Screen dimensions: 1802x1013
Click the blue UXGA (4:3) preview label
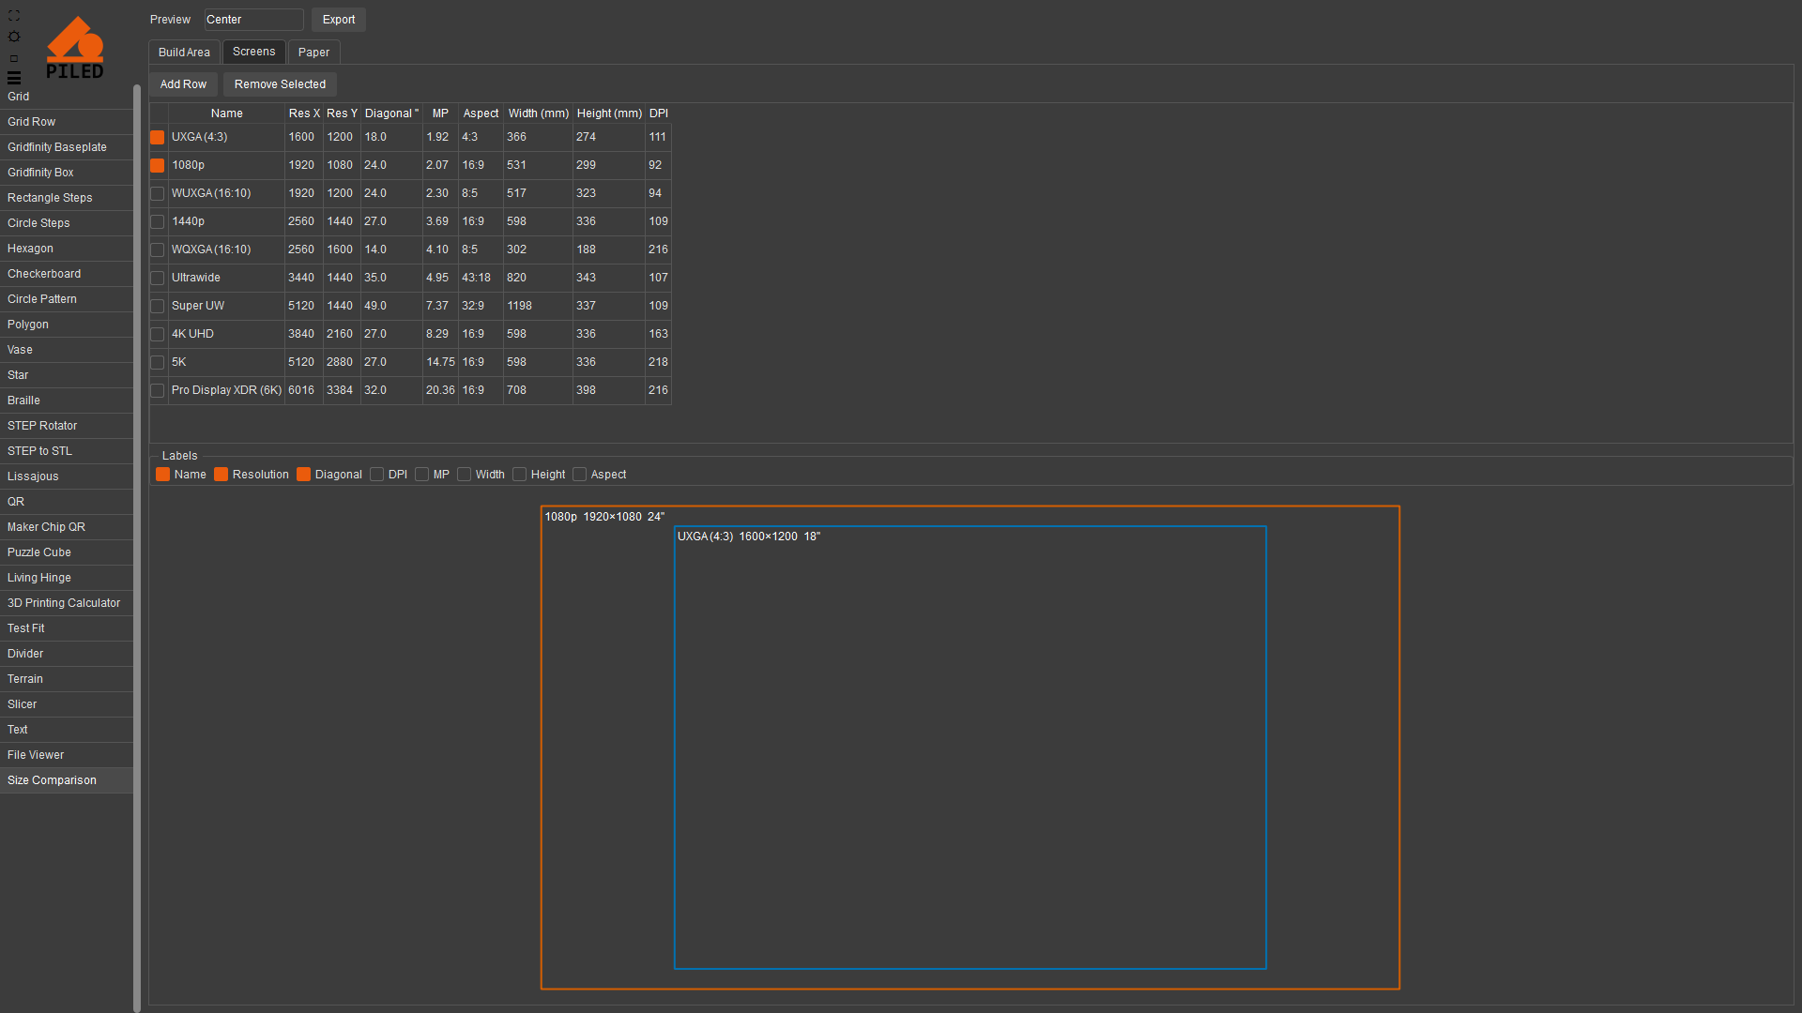point(749,537)
